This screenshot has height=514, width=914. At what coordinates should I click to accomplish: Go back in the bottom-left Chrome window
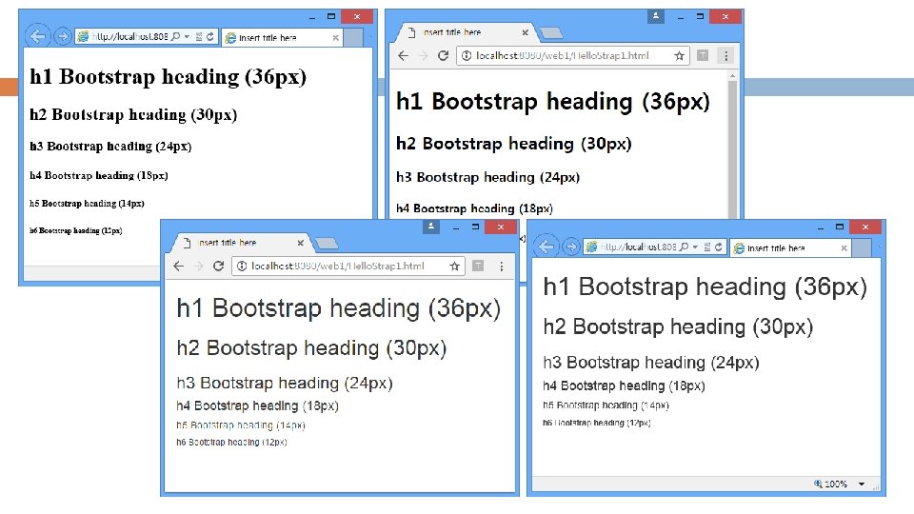click(x=178, y=266)
